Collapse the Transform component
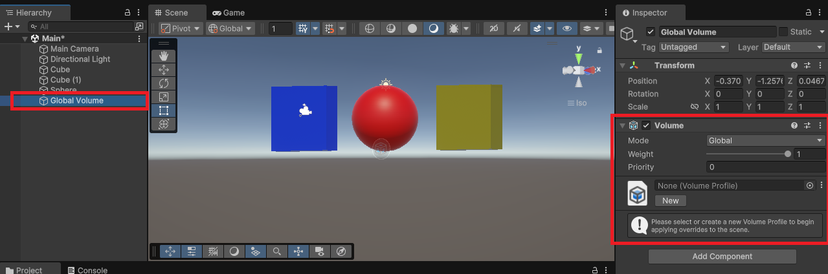Image resolution: width=828 pixels, height=274 pixels. point(623,65)
